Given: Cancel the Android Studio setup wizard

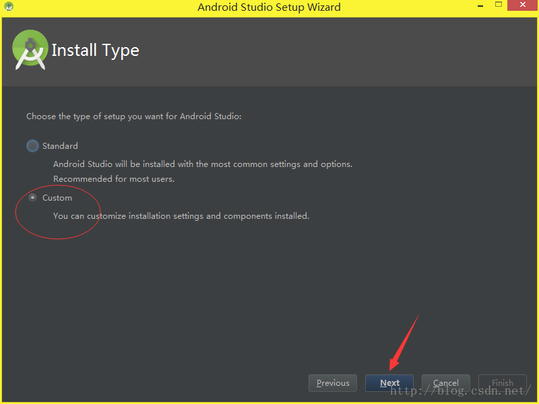Looking at the screenshot, I should pos(446,382).
